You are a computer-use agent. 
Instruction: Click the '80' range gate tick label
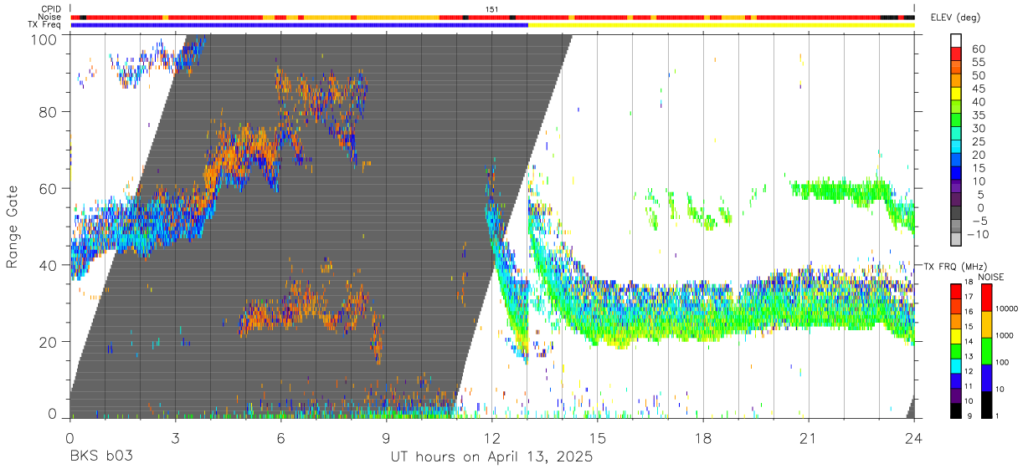48,112
